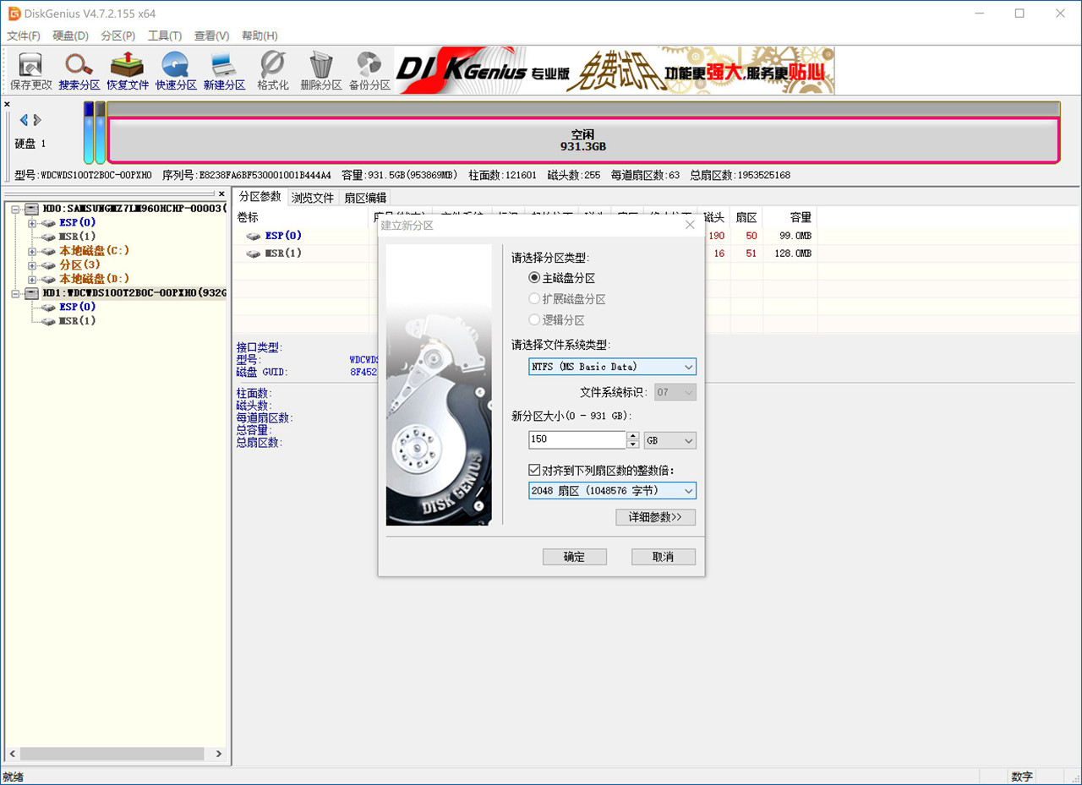Launch 快速分区 (Quick Partition)
Viewport: 1082px width, 785px height.
coord(175,70)
